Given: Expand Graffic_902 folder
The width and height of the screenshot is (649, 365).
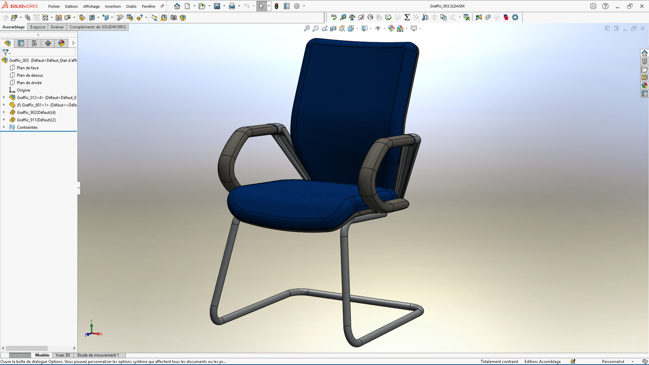Looking at the screenshot, I should (4, 112).
